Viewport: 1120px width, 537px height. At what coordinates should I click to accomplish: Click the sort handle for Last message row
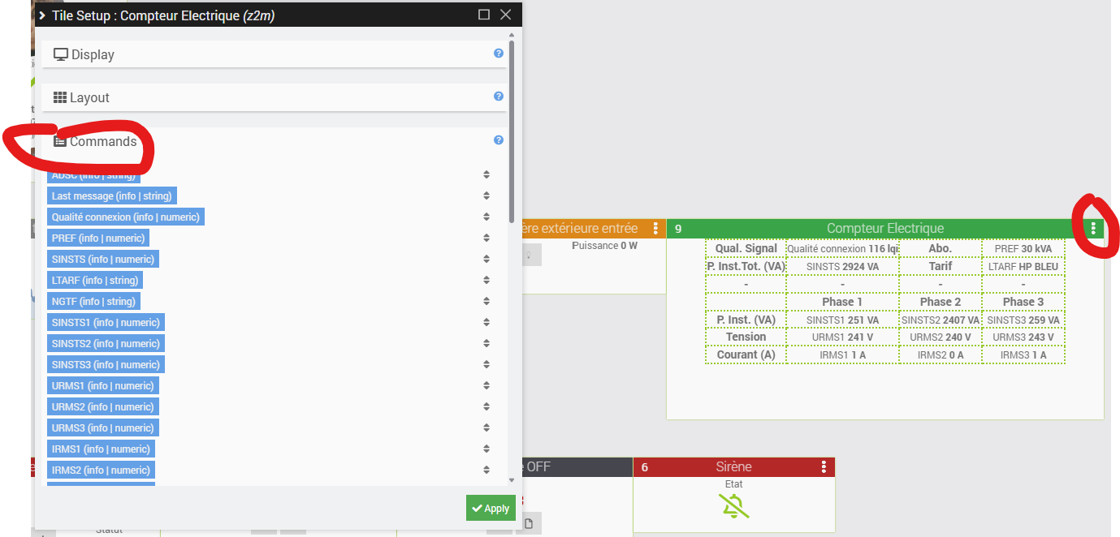(486, 195)
